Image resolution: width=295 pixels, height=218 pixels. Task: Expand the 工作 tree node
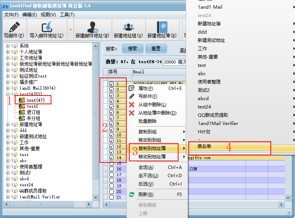8,142
